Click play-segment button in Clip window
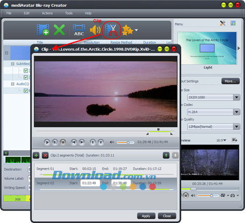Screen dimensions: 245x223 point(55,142)
